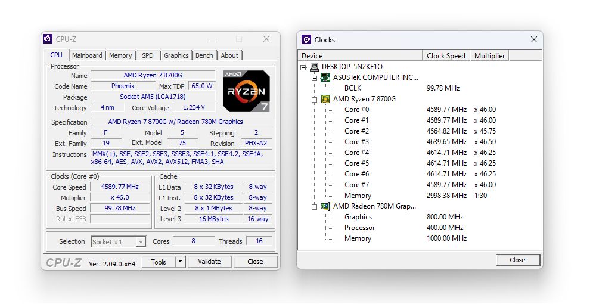
Task: Open the About tab
Action: [229, 55]
